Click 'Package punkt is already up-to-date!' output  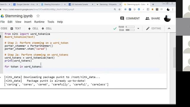[x=56, y=81]
